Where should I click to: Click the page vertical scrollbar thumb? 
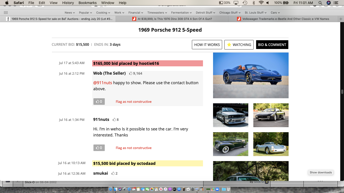pos(342,92)
